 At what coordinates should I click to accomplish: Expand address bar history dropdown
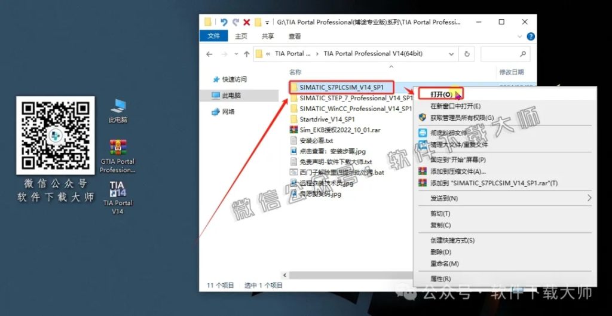(452, 54)
